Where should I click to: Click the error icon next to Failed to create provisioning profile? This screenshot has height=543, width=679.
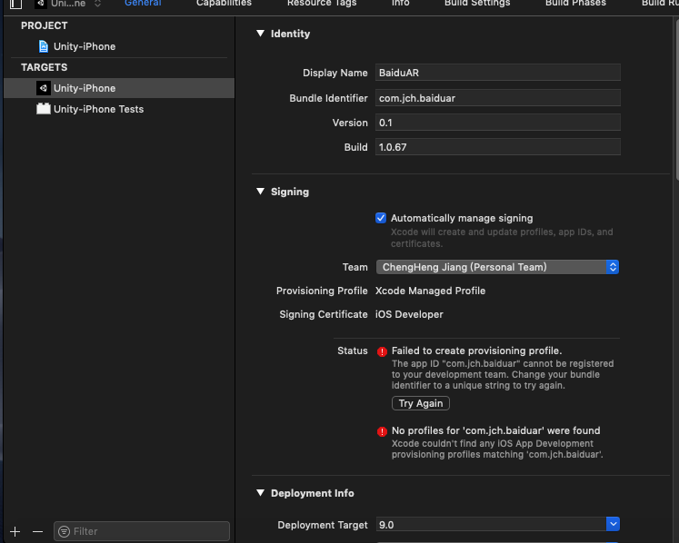click(x=382, y=351)
